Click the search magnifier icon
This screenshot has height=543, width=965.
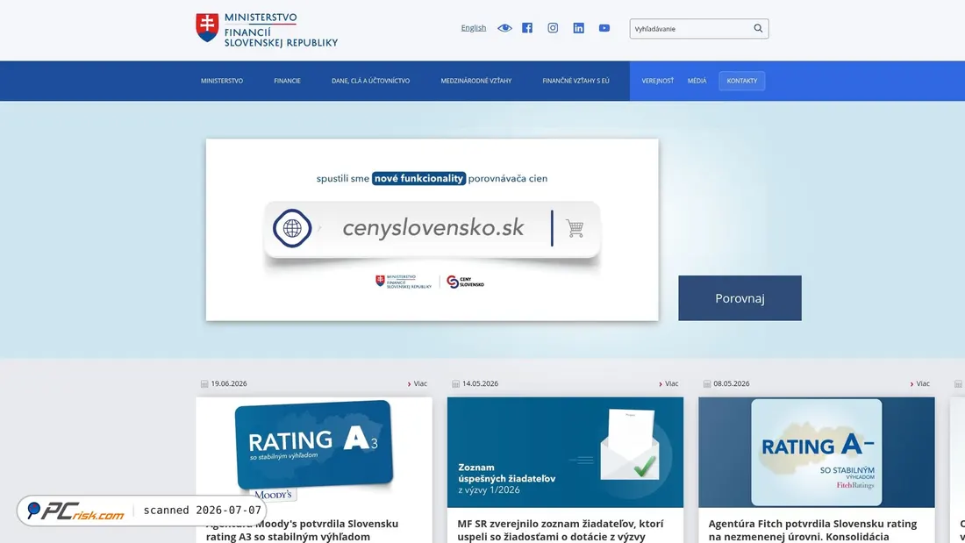click(x=758, y=28)
